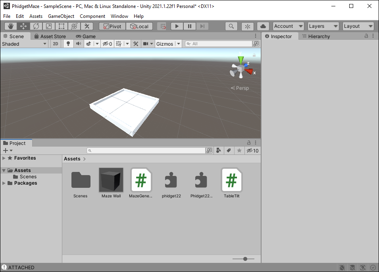Open the Account dropdown

pyautogui.click(x=289, y=26)
